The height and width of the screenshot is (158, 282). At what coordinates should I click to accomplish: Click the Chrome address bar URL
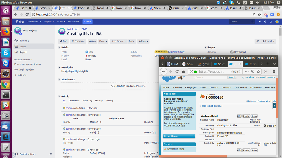pyautogui.click(x=58, y=15)
